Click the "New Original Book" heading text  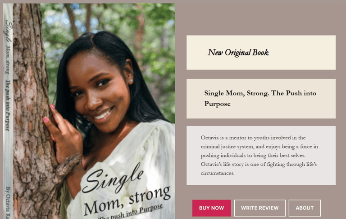tap(238, 53)
